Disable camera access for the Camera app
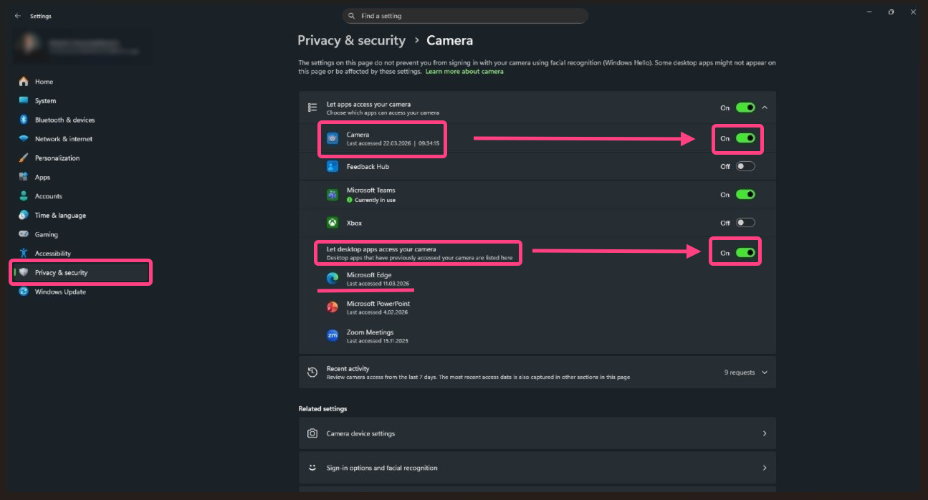Image resolution: width=928 pixels, height=500 pixels. coord(745,138)
